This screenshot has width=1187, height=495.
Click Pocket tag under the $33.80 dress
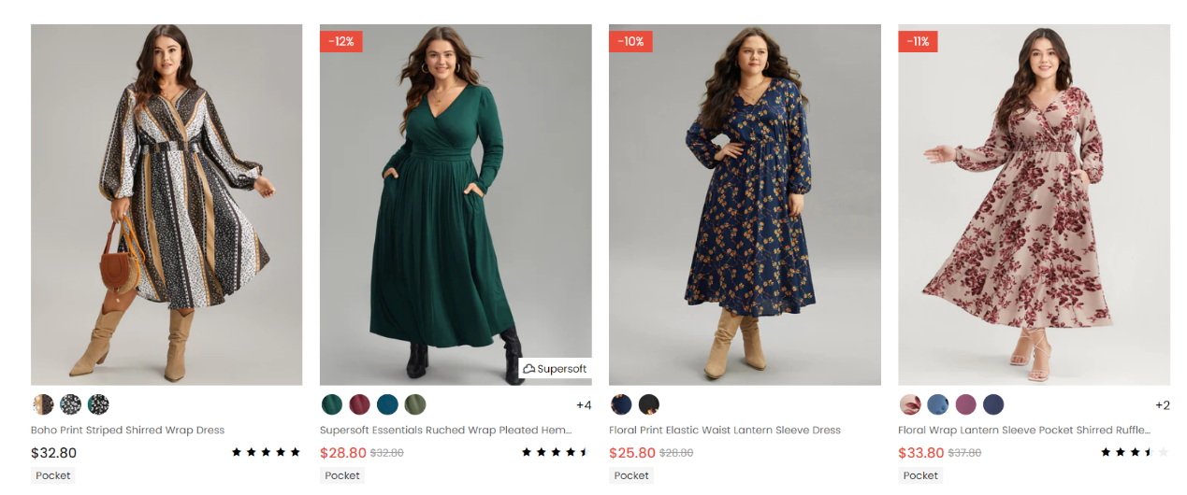[920, 475]
